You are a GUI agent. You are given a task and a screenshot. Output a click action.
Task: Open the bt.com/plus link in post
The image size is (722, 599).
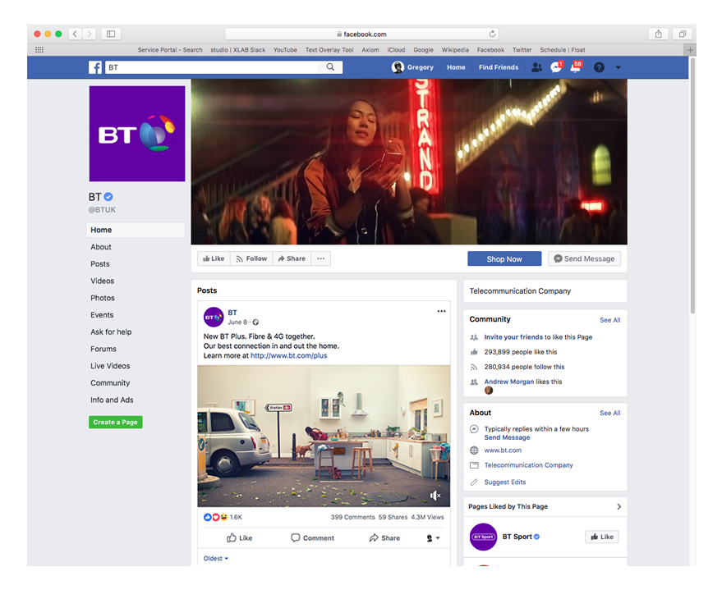click(288, 356)
